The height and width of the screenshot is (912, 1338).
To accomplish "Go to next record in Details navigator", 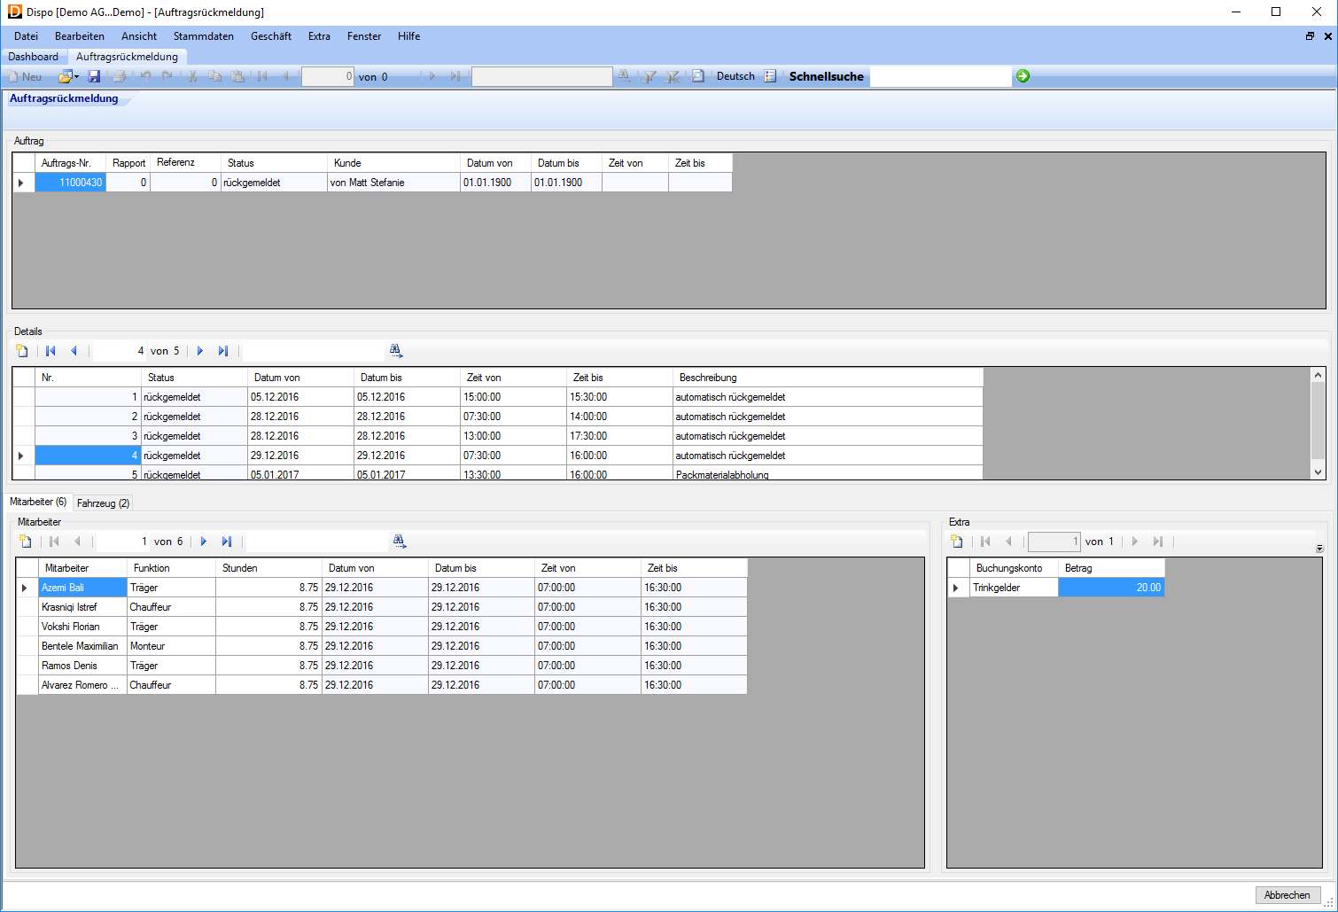I will click(200, 351).
